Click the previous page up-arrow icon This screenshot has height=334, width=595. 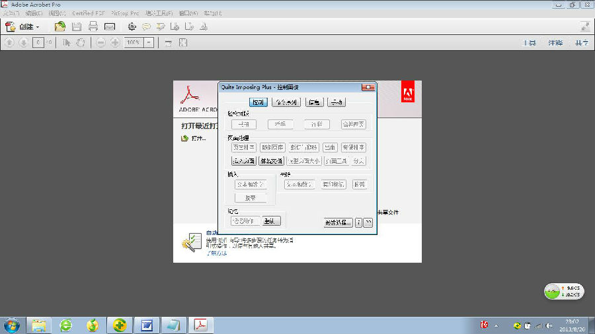(x=9, y=43)
